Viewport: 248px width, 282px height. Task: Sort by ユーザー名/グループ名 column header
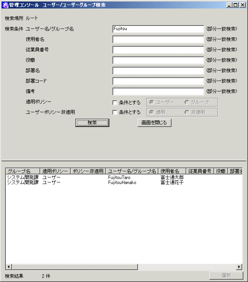[132, 171]
